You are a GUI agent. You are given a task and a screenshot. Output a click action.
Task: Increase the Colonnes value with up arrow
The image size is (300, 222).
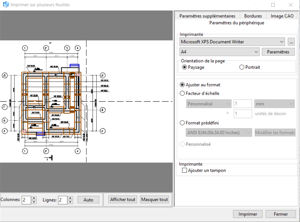coord(34,198)
